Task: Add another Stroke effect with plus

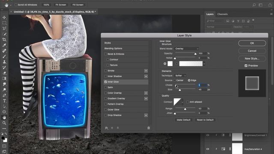Action: point(146,71)
